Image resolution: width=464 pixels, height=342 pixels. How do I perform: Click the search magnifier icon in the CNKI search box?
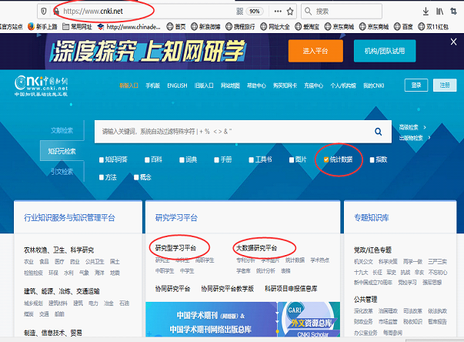(x=378, y=132)
